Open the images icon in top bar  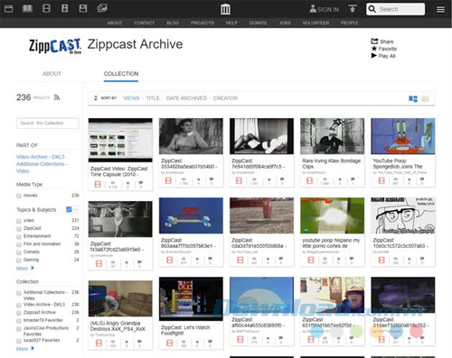pyautogui.click(x=102, y=8)
